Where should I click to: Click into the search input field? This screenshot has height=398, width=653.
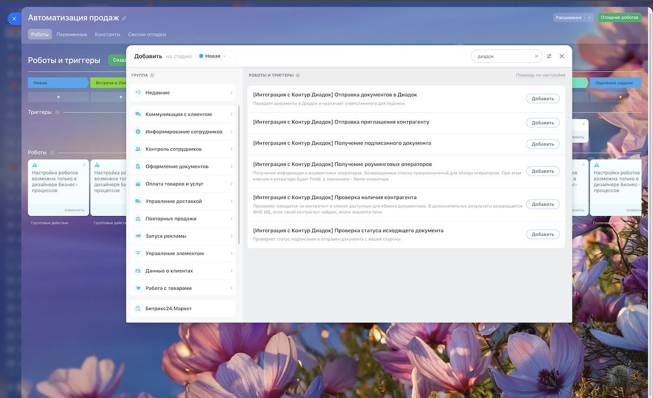[502, 56]
